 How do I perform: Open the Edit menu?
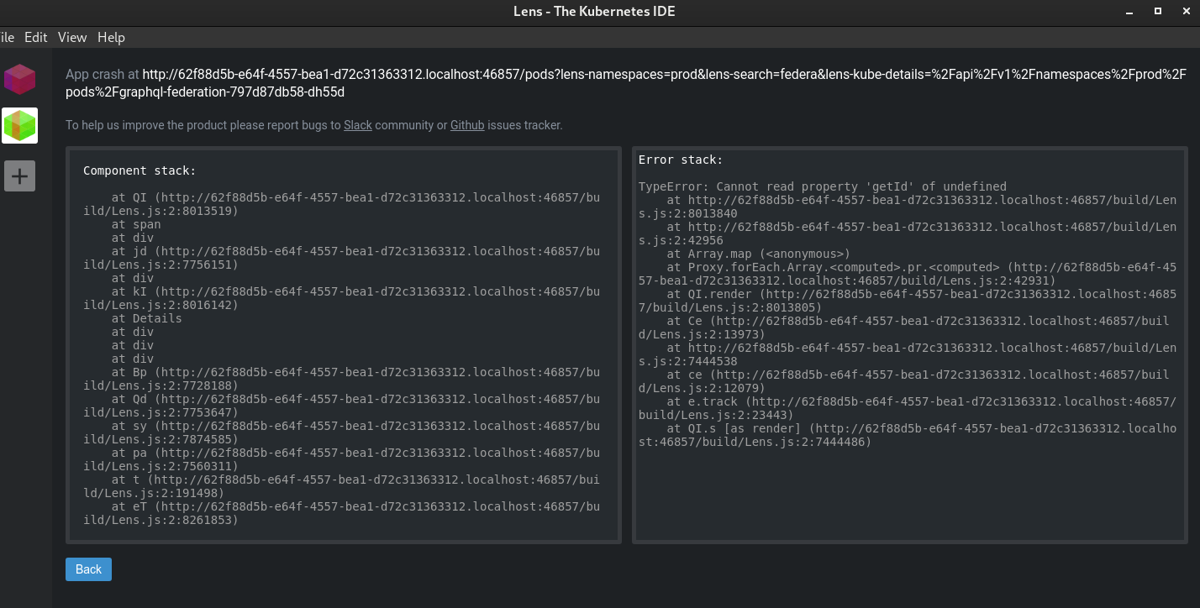(x=36, y=37)
